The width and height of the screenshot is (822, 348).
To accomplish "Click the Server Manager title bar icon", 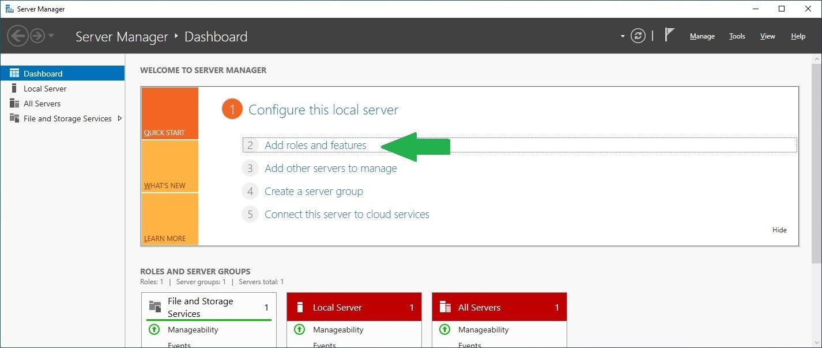I will [x=9, y=9].
